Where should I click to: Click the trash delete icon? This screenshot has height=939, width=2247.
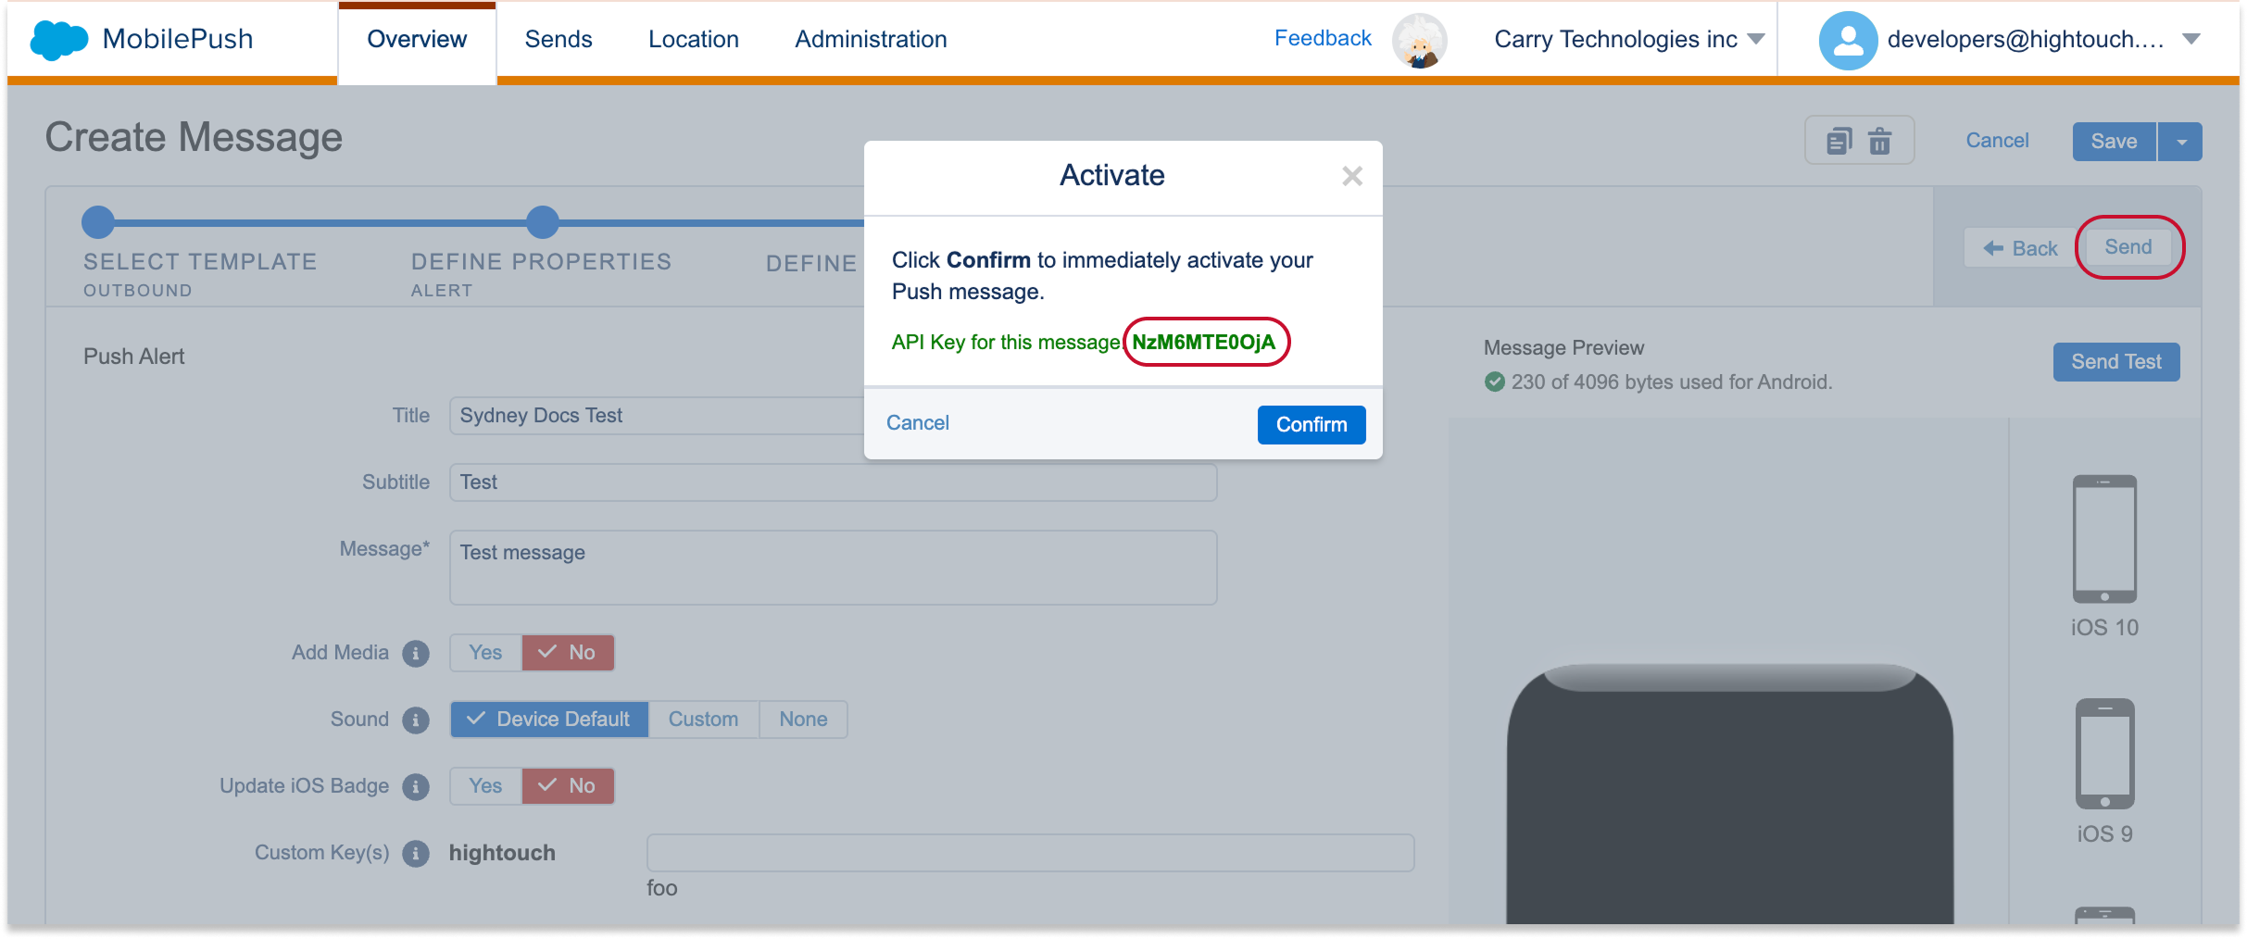click(x=1879, y=142)
